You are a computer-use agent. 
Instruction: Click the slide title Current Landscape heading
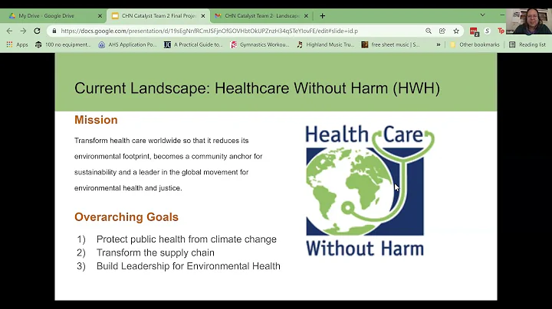coord(257,88)
